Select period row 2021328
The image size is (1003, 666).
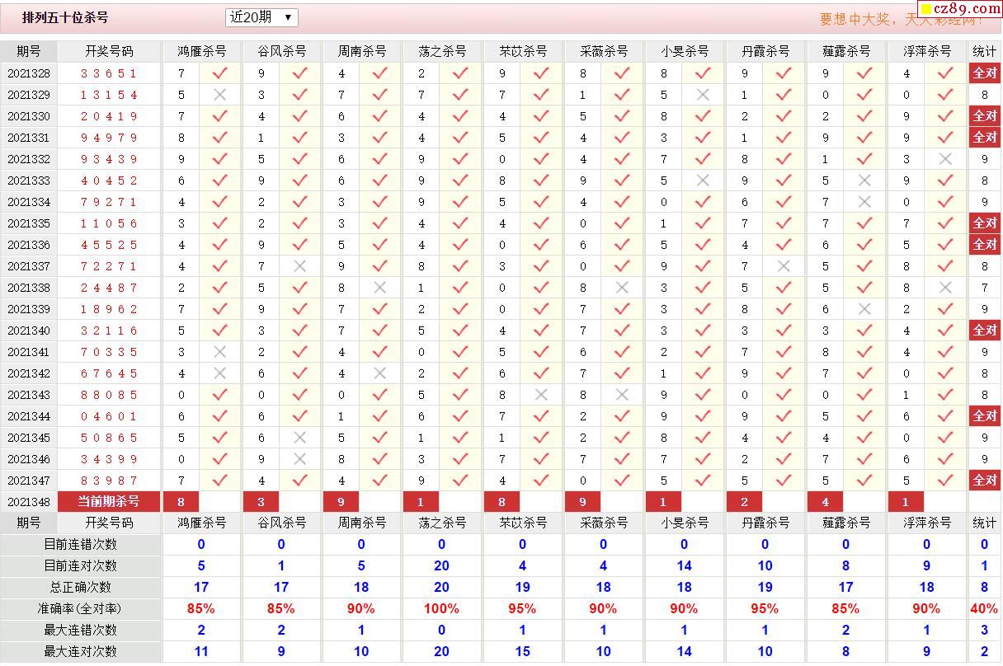click(29, 73)
